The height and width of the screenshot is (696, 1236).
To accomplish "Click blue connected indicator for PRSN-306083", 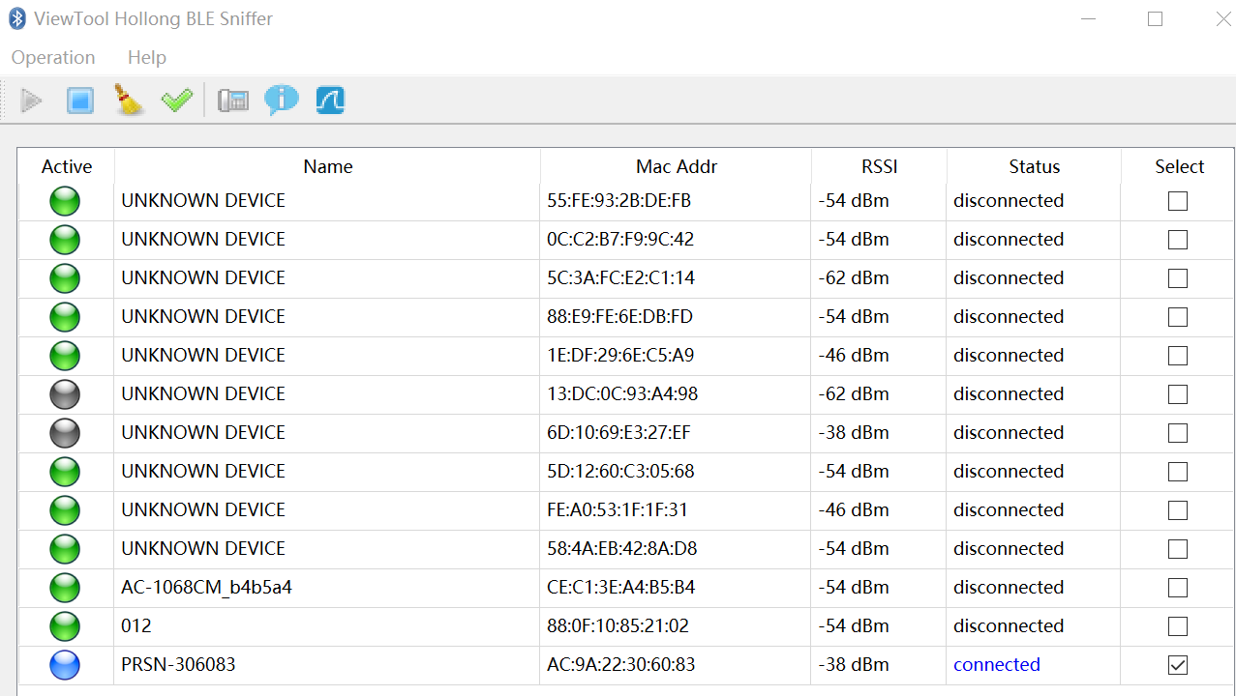I will click(65, 665).
